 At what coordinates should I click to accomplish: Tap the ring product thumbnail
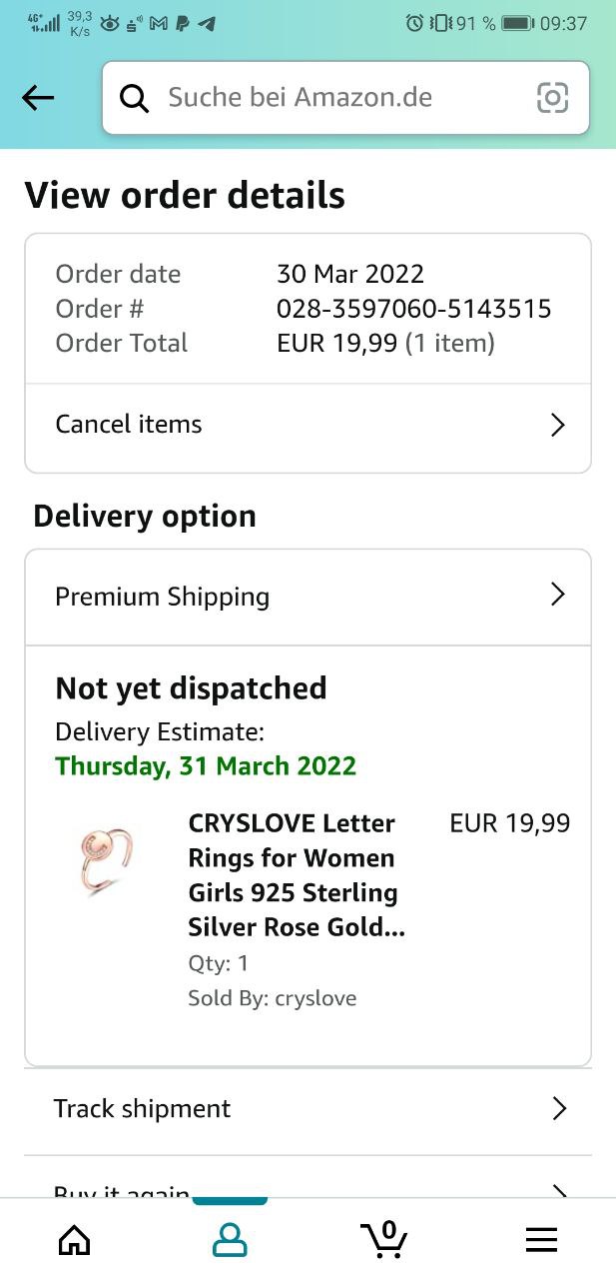105,858
